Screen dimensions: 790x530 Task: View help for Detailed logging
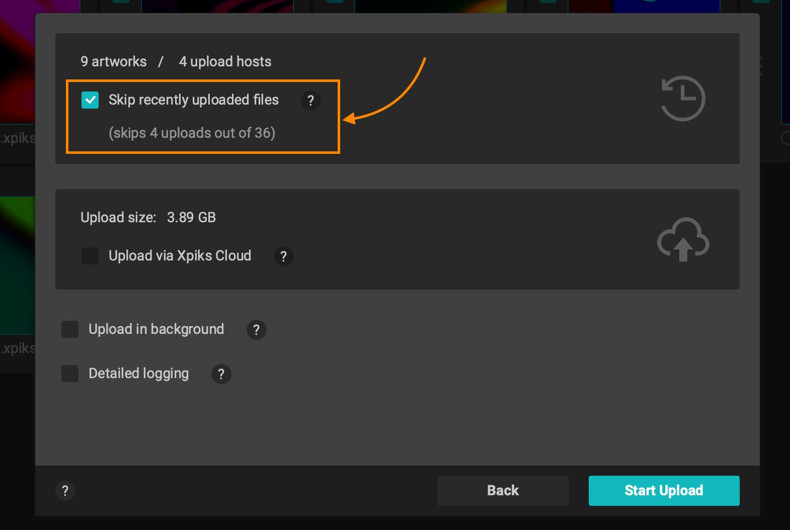tap(221, 374)
